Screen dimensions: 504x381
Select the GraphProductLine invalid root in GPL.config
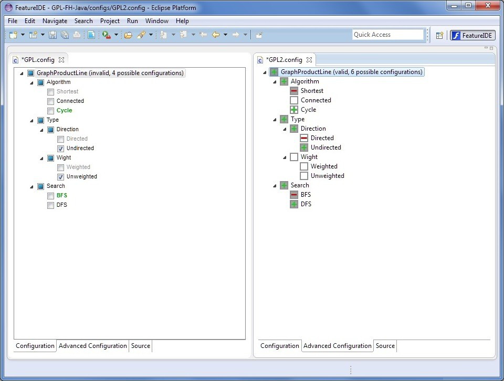110,73
